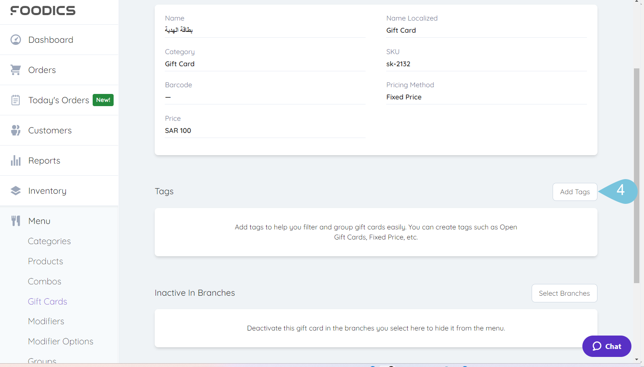Click the Pricing Method label
The image size is (644, 367).
coord(410,85)
